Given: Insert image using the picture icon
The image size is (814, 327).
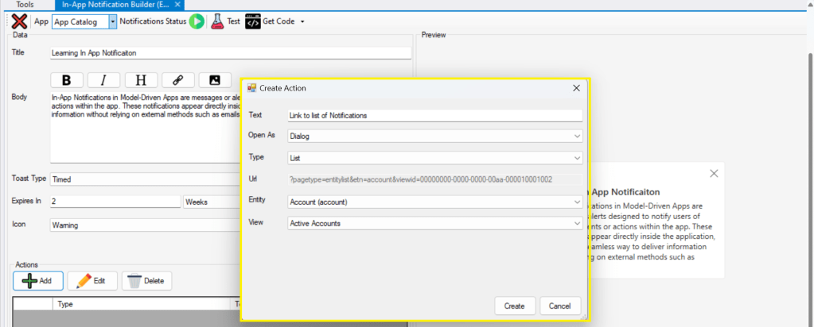Looking at the screenshot, I should pos(214,79).
